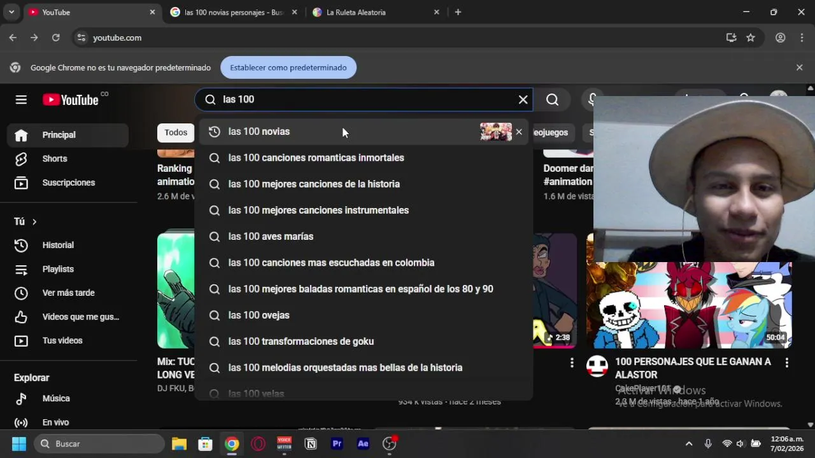The width and height of the screenshot is (815, 458).
Task: Click the taskbar 'Buscar' search box
Action: [x=99, y=443]
